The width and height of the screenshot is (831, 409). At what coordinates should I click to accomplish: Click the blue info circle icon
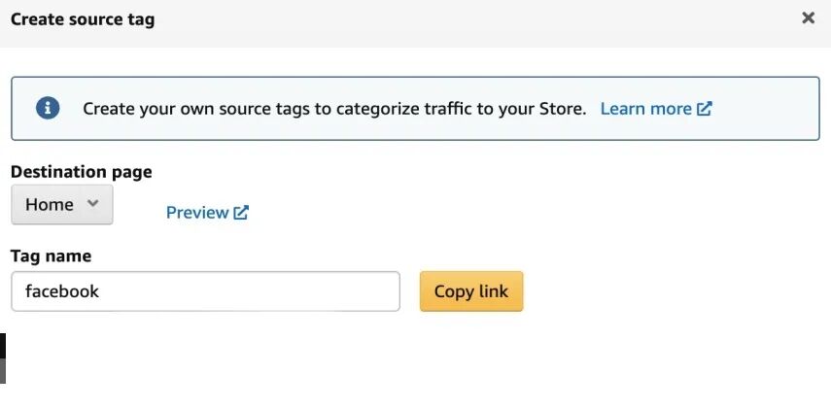point(48,108)
